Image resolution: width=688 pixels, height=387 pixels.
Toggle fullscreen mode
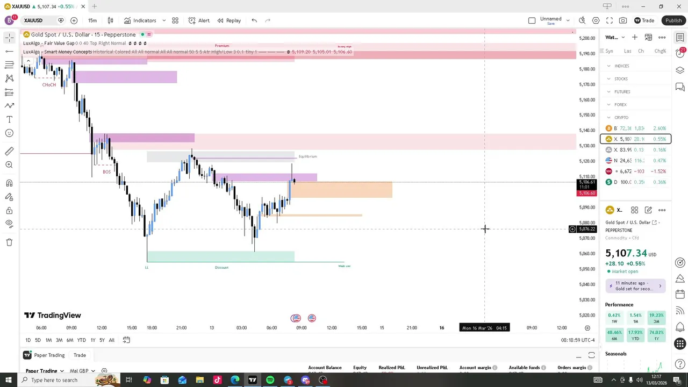[x=610, y=20]
